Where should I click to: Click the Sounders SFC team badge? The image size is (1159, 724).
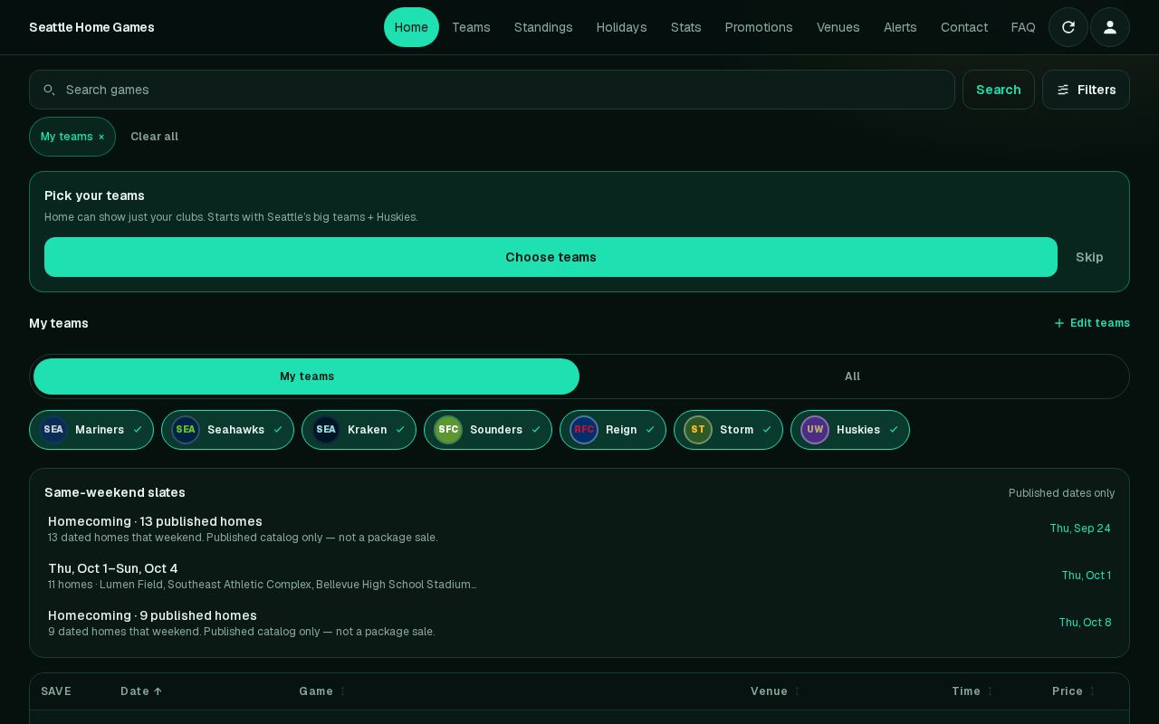[448, 430]
